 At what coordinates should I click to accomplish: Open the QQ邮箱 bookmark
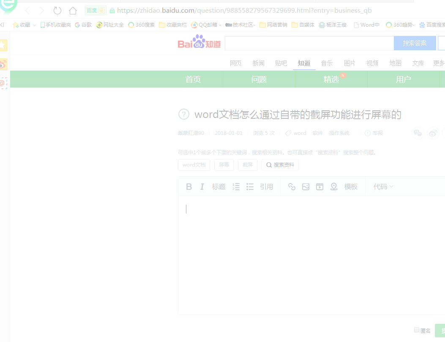(x=206, y=25)
